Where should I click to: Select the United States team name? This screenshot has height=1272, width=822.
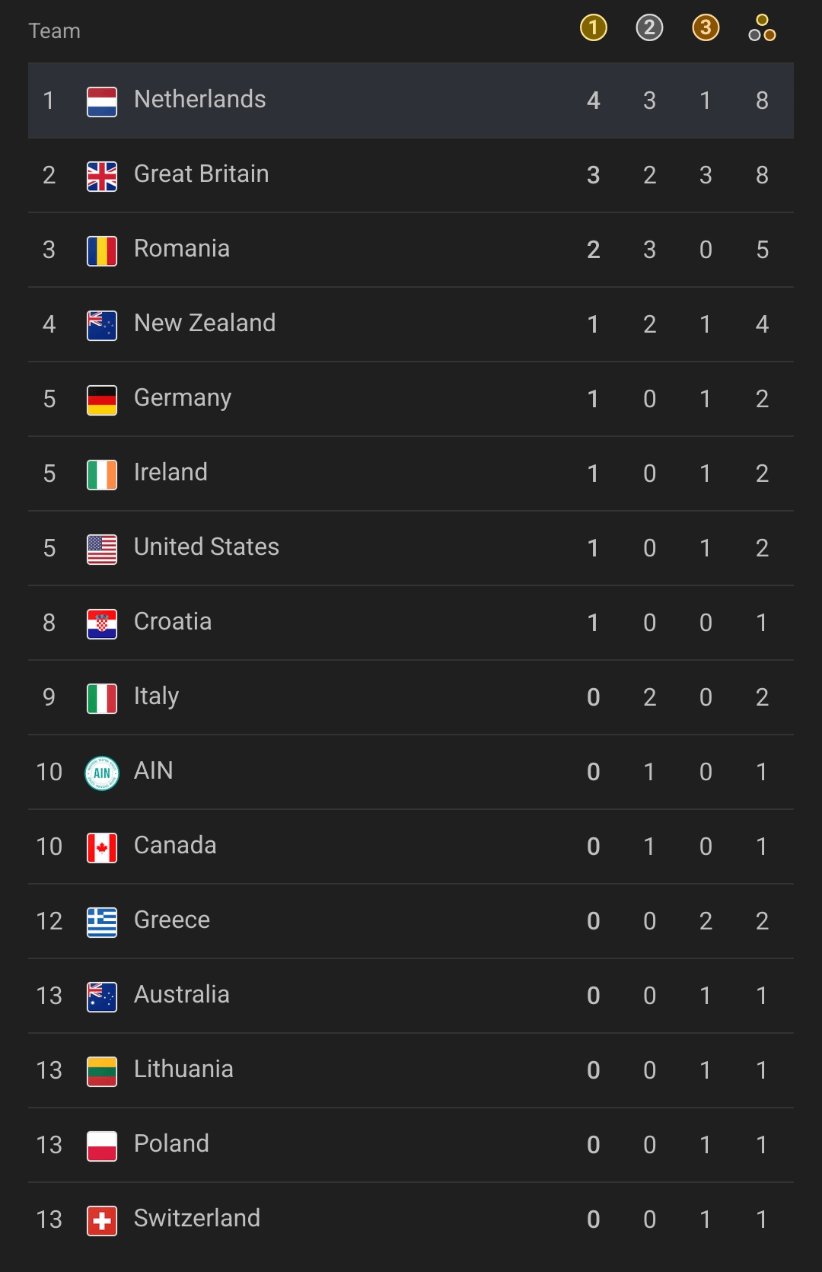(x=206, y=547)
